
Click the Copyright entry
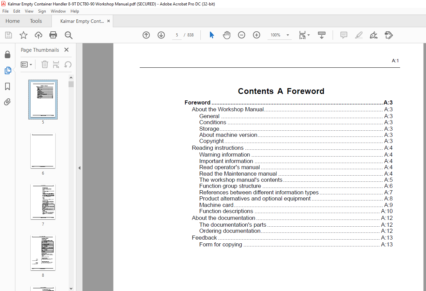click(296, 141)
